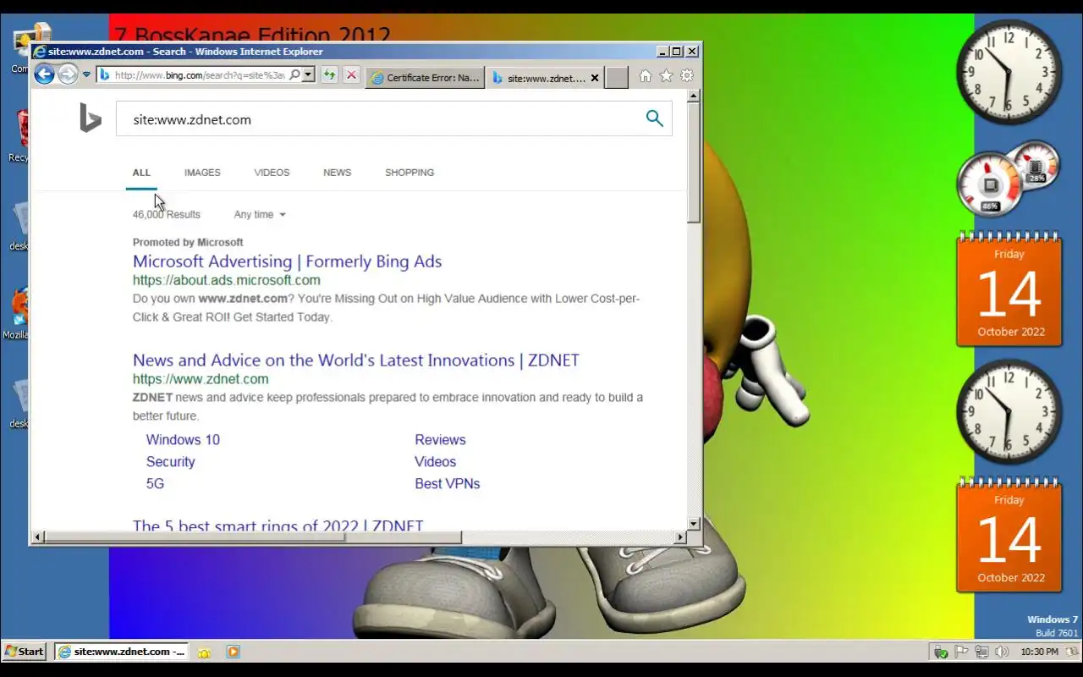
Task: Switch to the IMAGES tab
Action: tap(202, 173)
